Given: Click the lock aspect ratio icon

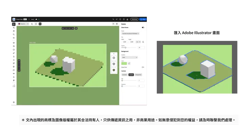Looking at the screenshot, I should [x=143, y=42].
